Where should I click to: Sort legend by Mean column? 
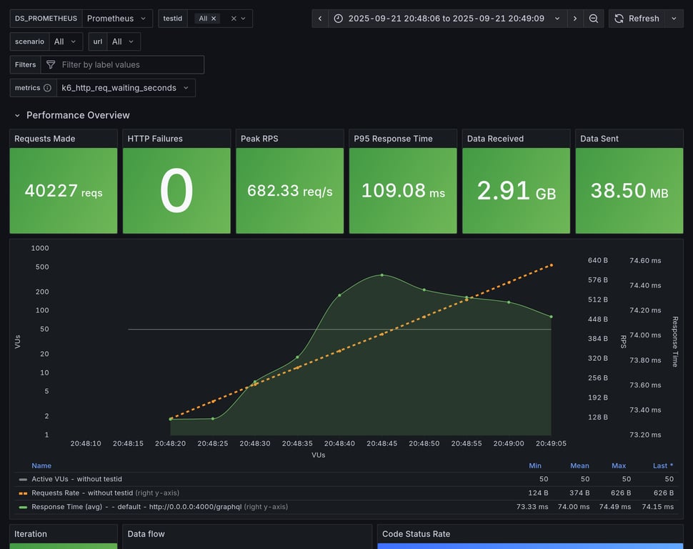pyautogui.click(x=579, y=465)
